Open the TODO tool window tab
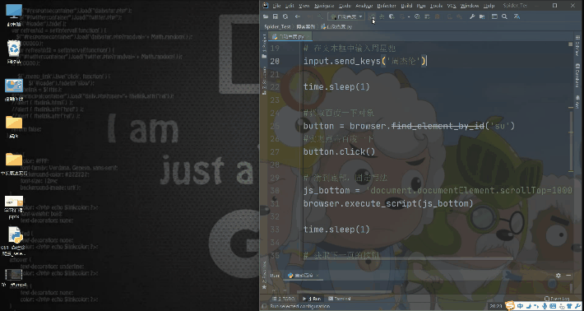 (283, 299)
